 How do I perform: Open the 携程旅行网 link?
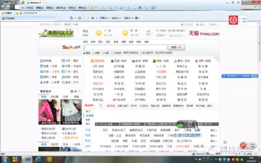click(182, 72)
